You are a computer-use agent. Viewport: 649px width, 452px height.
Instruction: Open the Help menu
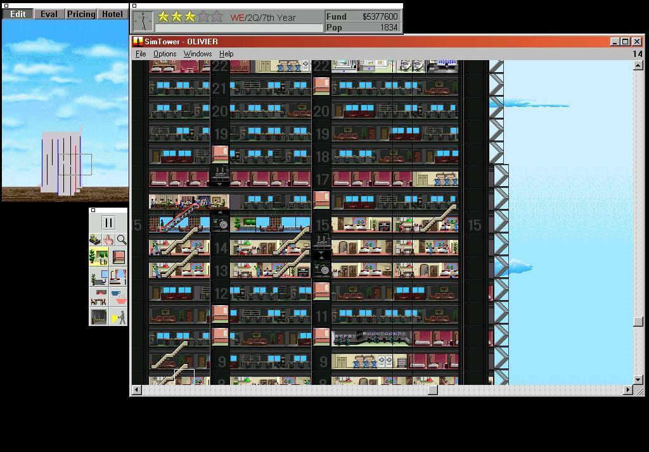(x=226, y=54)
